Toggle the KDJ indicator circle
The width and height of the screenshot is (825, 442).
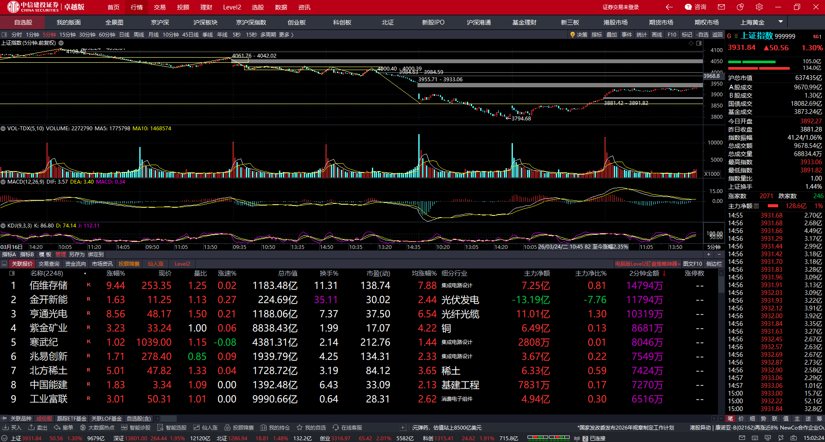click(3, 226)
